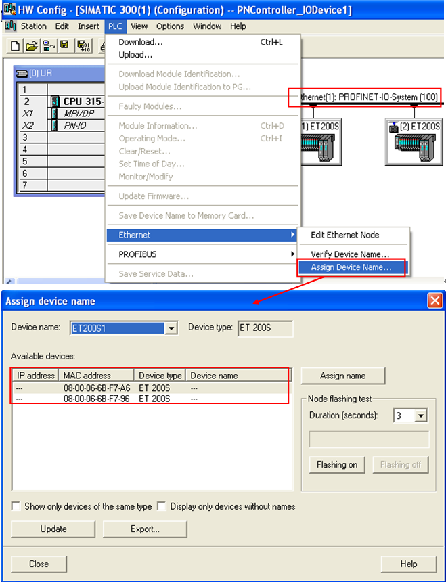Select the X1 MPI/DP rack row

[x=62, y=113]
